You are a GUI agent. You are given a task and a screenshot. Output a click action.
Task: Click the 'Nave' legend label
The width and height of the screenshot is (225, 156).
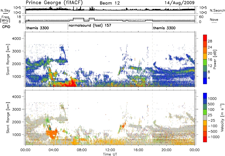point(214,20)
